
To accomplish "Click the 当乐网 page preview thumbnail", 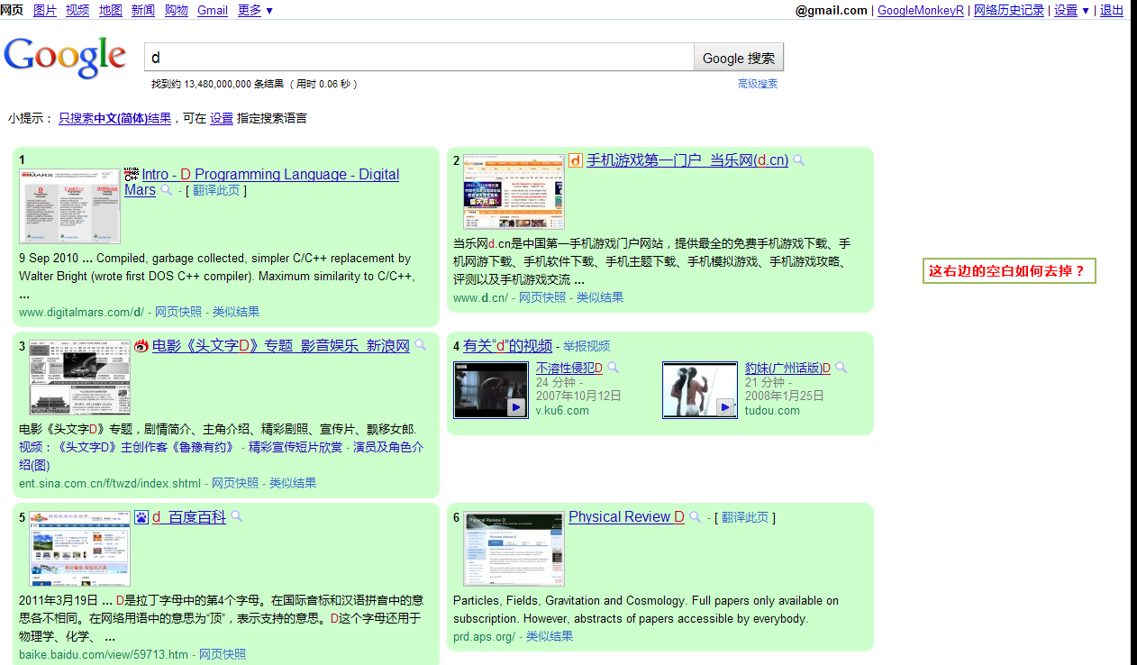I will 514,192.
